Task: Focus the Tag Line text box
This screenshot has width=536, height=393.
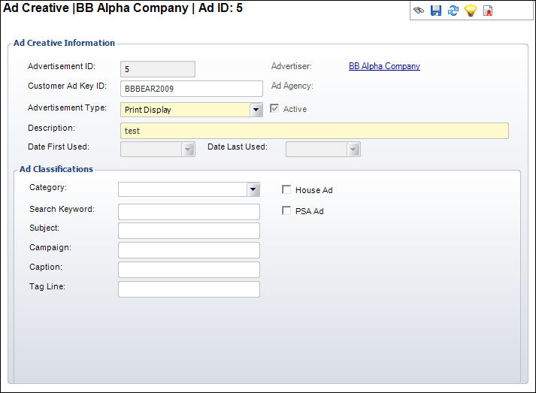Action: coord(189,289)
